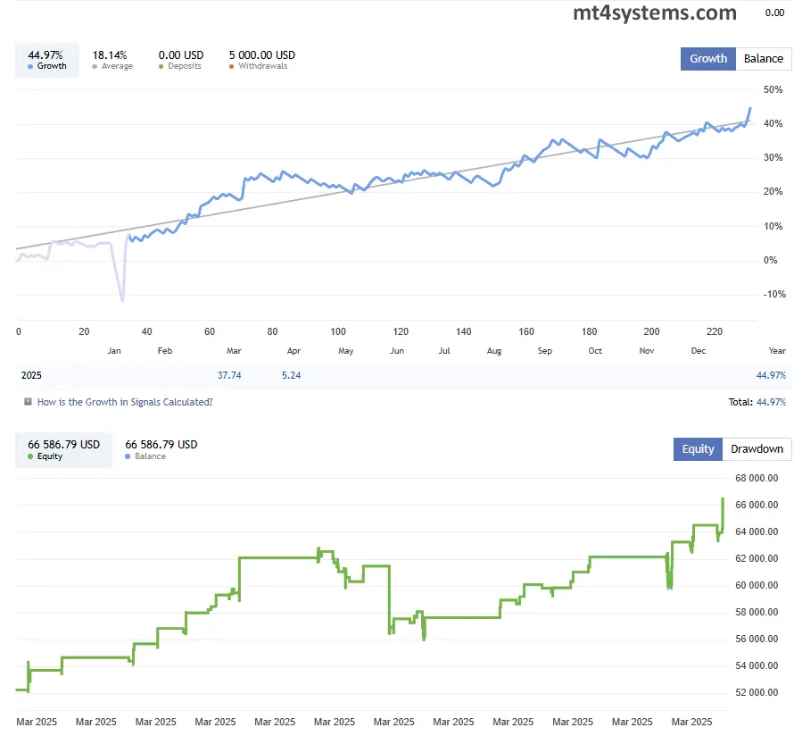Click the 5.24 April growth value
The width and height of the screenshot is (794, 736).
[292, 375]
